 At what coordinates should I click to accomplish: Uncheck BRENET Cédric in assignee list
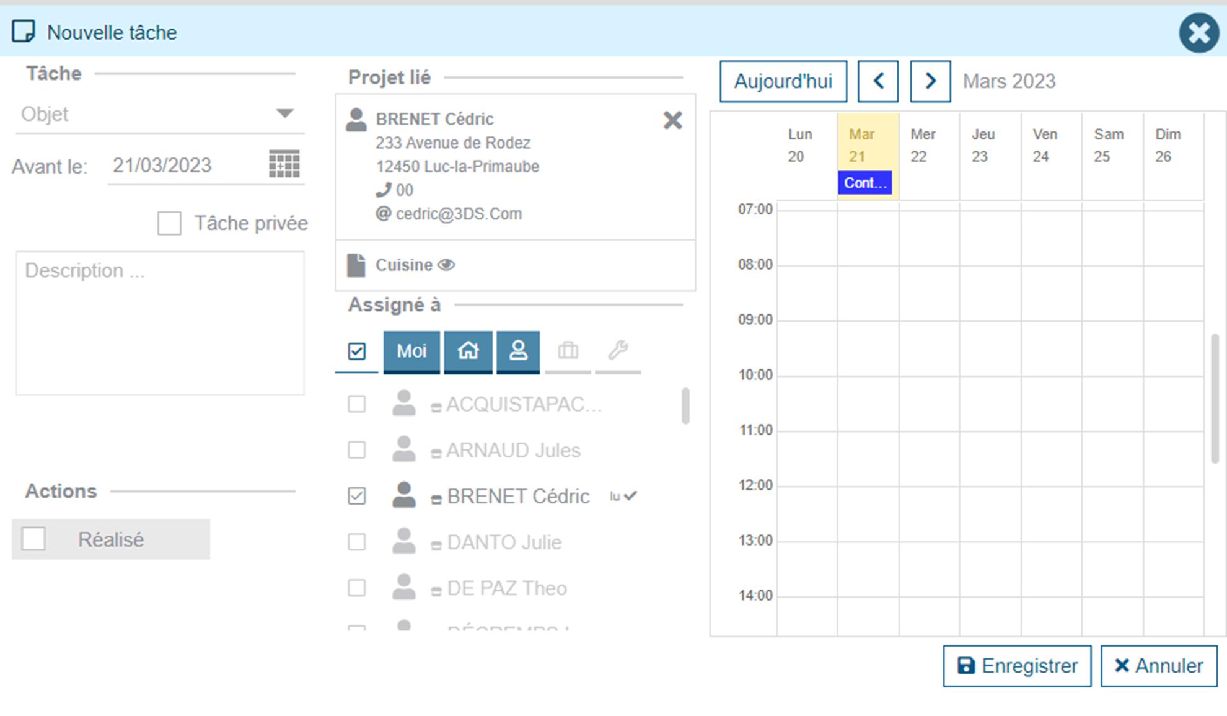coord(357,496)
